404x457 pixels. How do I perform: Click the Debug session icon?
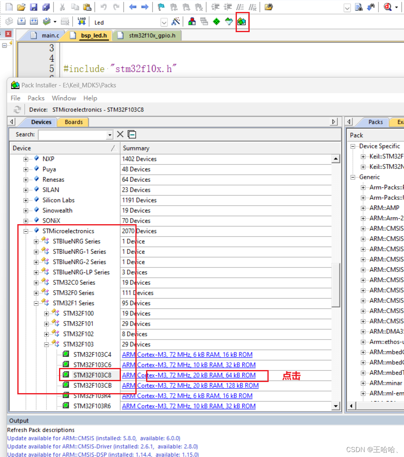tap(387, 7)
